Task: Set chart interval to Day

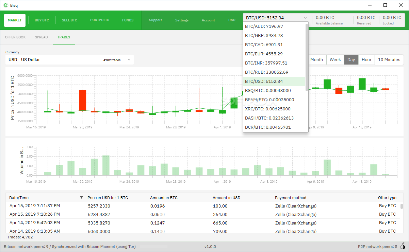Action: [x=351, y=59]
